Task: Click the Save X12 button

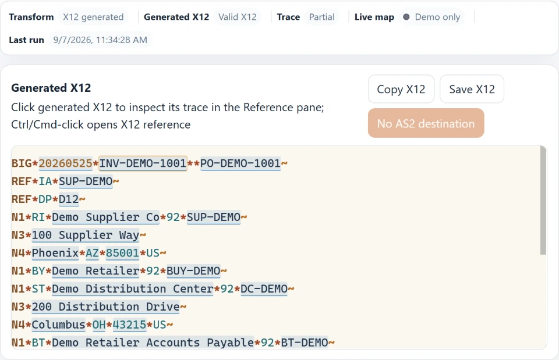Action: coord(472,89)
